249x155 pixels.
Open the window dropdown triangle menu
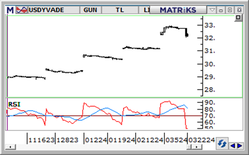click(212, 10)
